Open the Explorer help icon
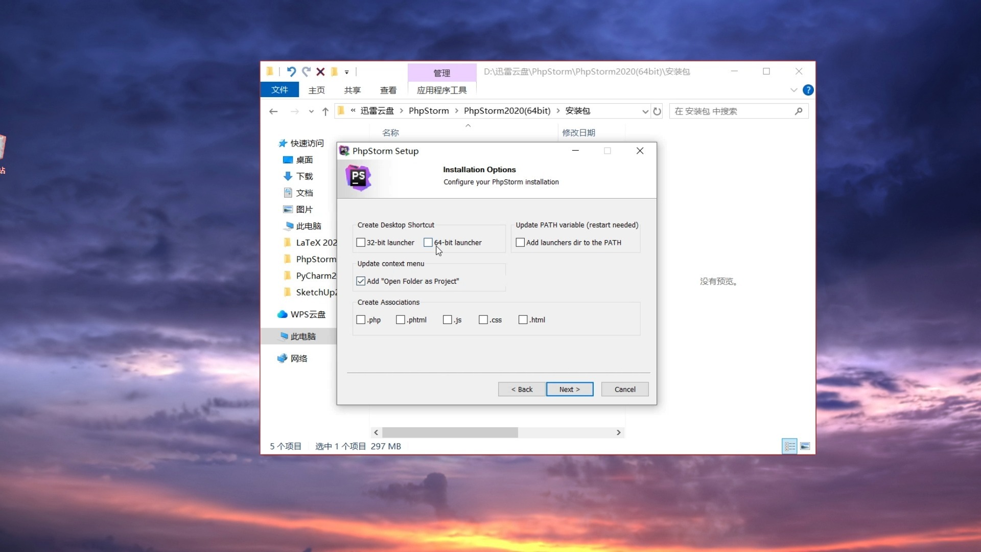This screenshot has height=552, width=981. tap(808, 90)
